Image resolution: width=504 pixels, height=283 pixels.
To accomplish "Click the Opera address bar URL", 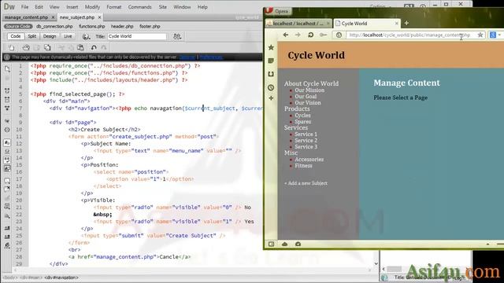I will coord(409,35).
